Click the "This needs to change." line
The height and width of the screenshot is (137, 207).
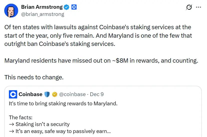click(34, 77)
